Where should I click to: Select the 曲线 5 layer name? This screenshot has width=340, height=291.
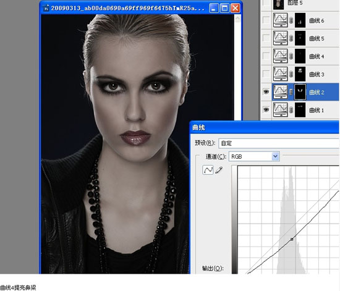317,38
